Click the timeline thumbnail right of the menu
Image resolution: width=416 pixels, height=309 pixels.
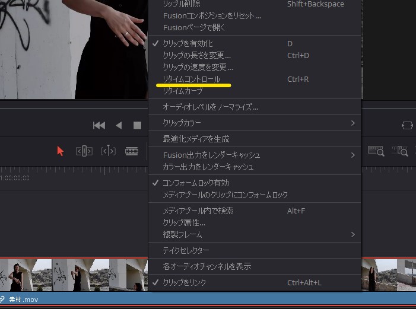point(379,275)
